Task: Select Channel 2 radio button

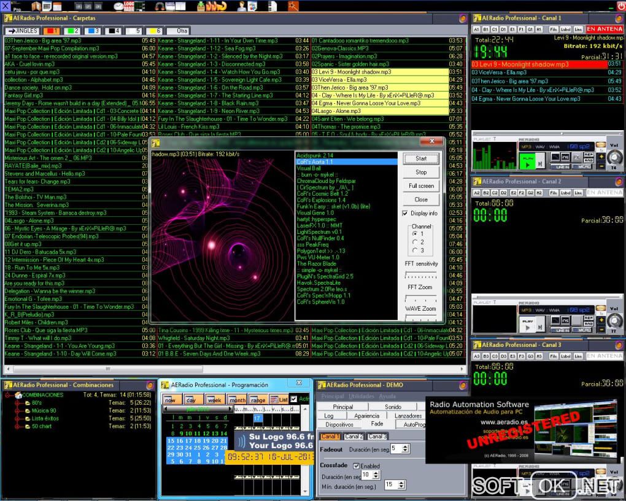Action: 414,242
